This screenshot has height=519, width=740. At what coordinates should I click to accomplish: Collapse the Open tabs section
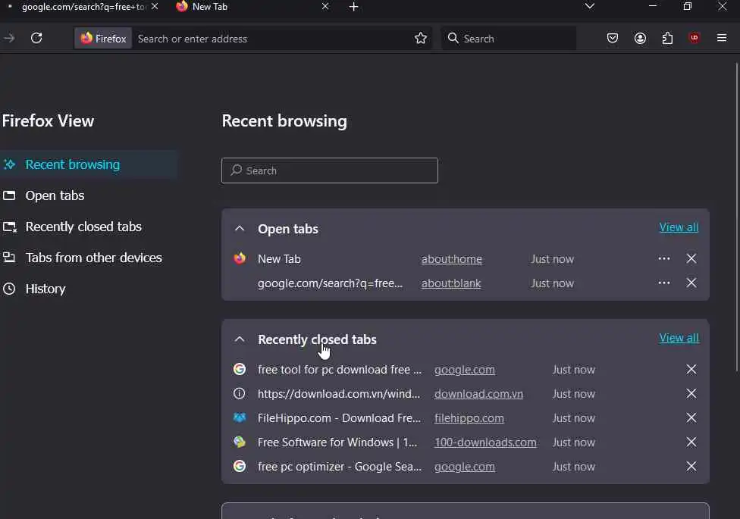240,228
